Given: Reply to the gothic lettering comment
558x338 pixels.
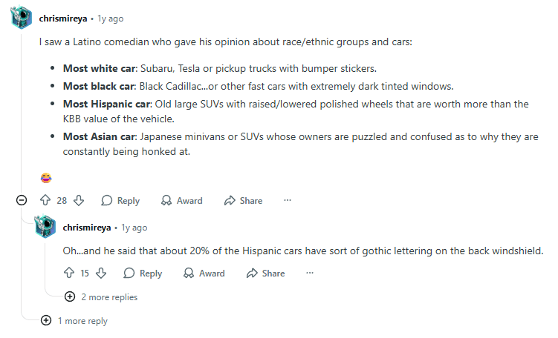Looking at the screenshot, I should (143, 274).
